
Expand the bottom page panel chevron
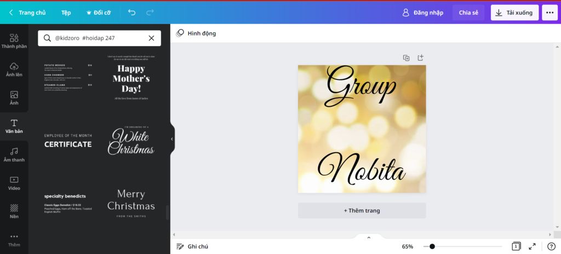[x=369, y=237]
